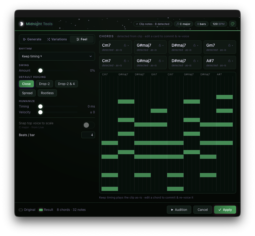Enable Snap top voice to scale switch

point(89,125)
